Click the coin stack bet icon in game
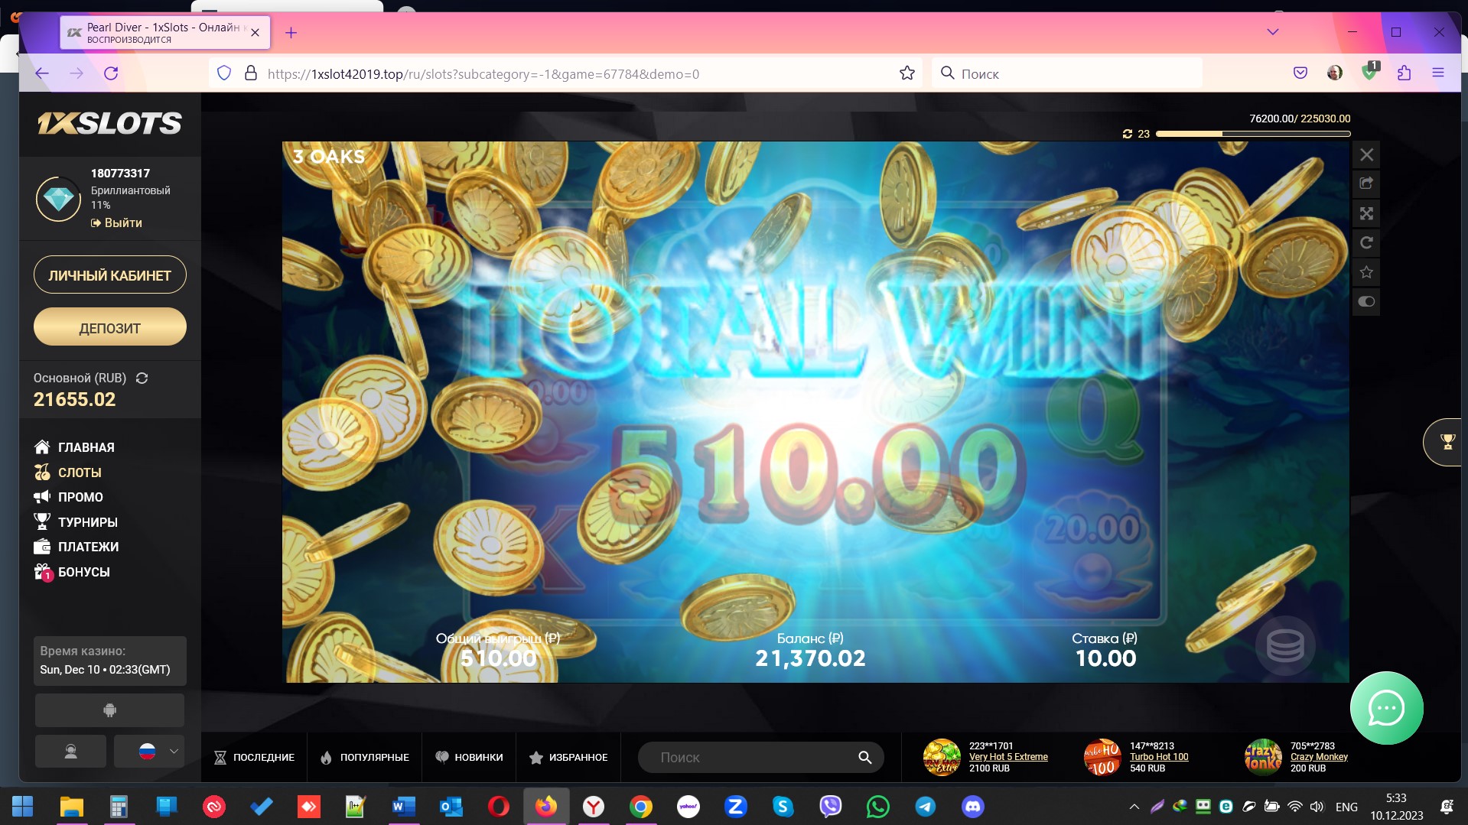Image resolution: width=1468 pixels, height=825 pixels. 1285,646
